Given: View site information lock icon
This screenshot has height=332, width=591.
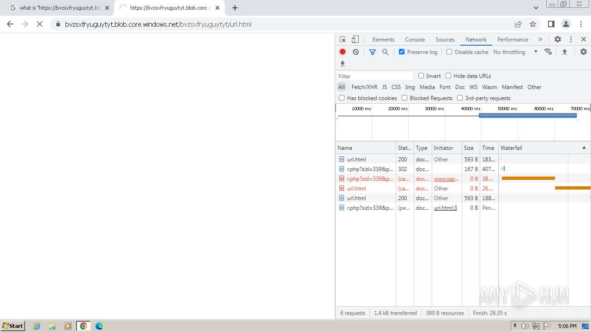Looking at the screenshot, I should click(58, 24).
